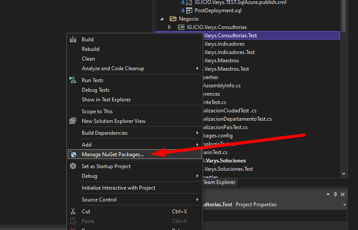This screenshot has width=358, height=230.
Task: Click the New Solution Explorer View icon
Action: coord(73,121)
